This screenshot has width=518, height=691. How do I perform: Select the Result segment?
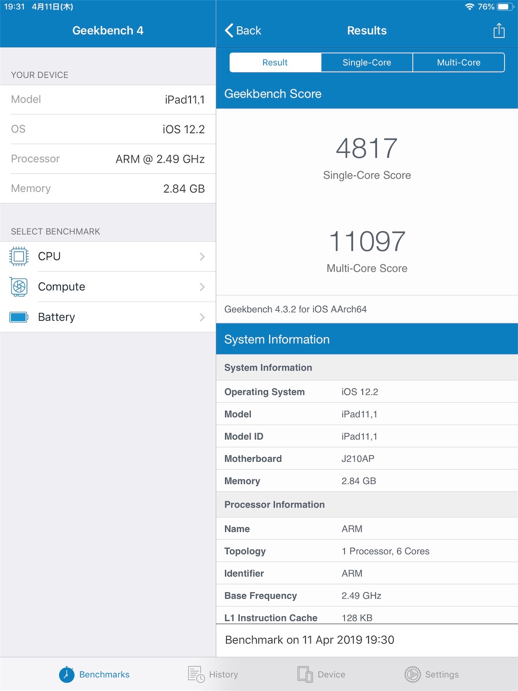pos(275,63)
